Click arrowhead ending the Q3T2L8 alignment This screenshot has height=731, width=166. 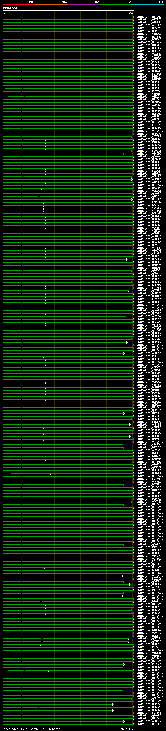point(129,291)
